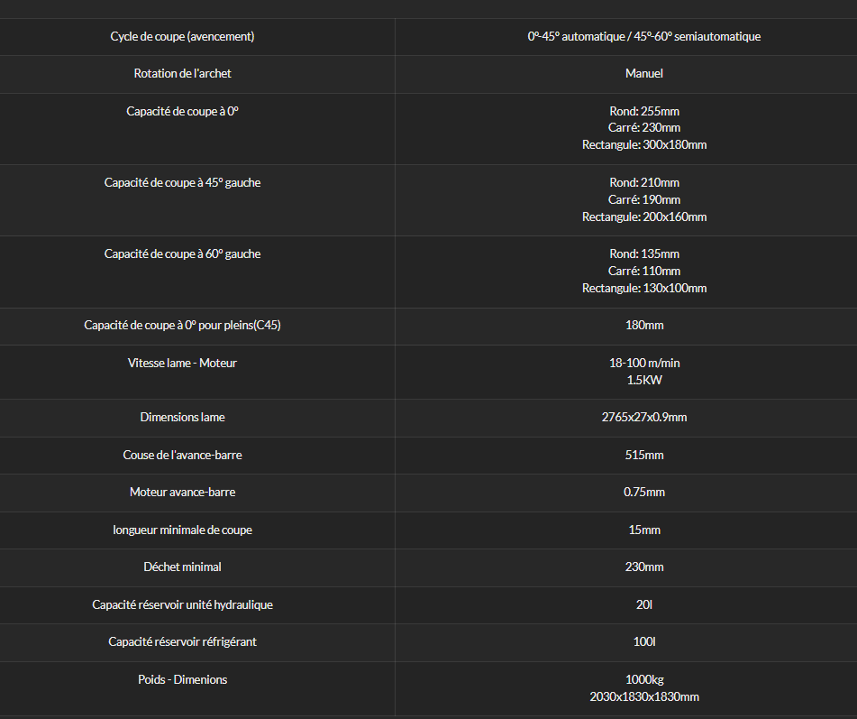Click the '180mm' value cell

[643, 325]
